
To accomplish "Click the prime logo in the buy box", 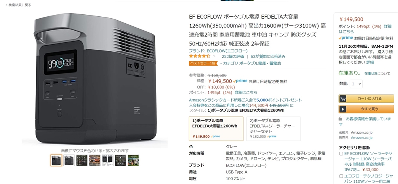I will point(346,38).
